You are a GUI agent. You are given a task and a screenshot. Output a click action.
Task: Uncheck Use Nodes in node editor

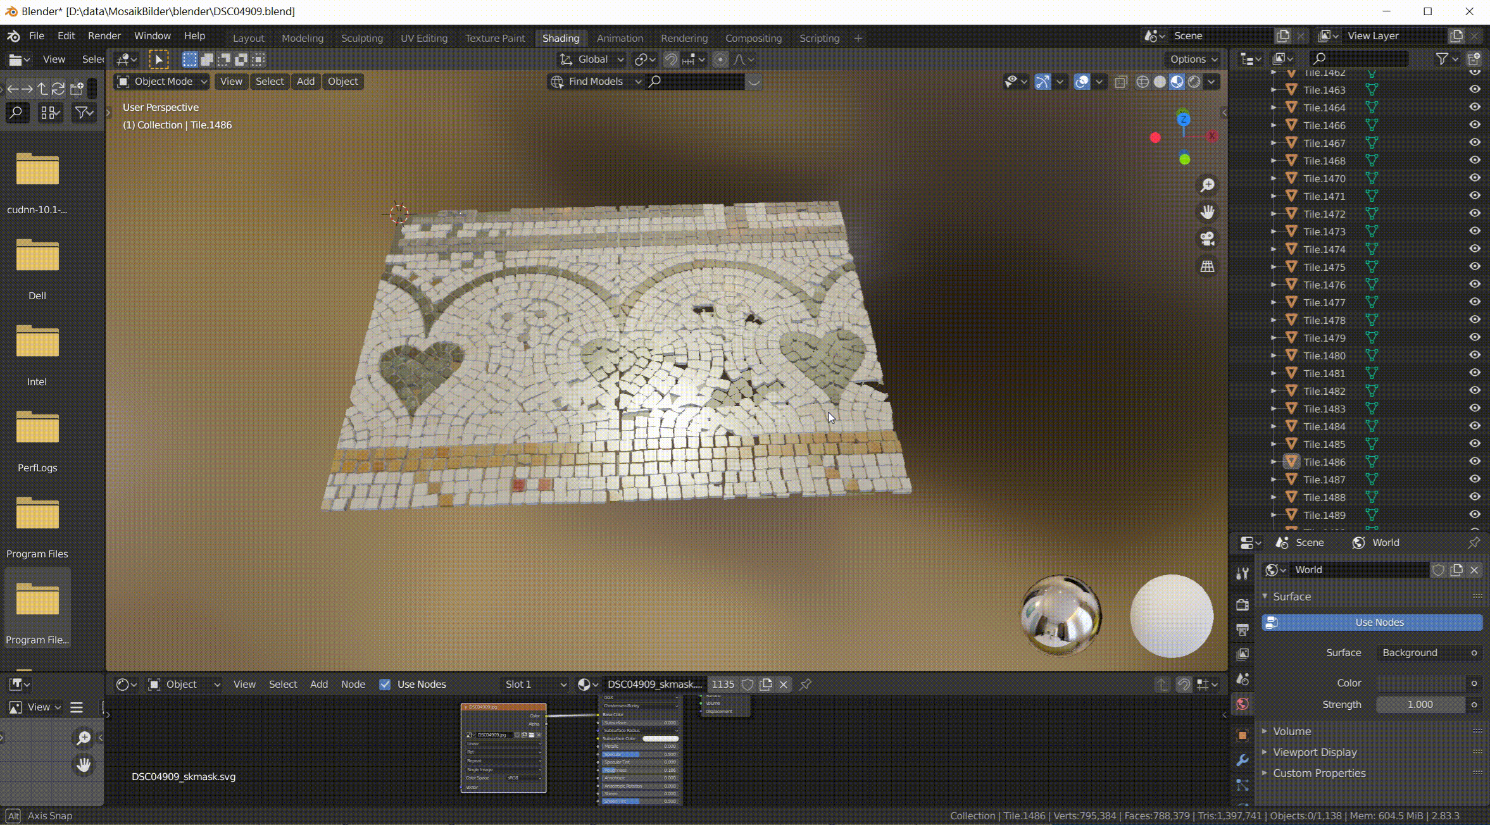385,684
